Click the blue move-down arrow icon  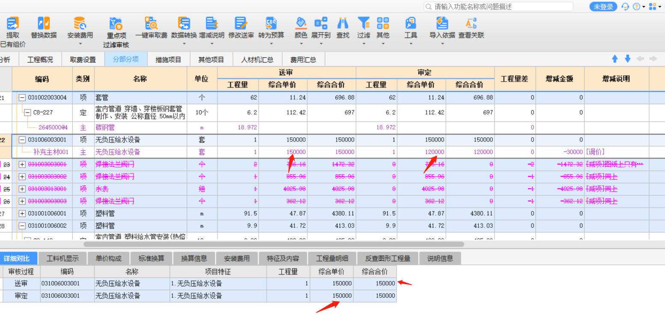tap(628, 59)
